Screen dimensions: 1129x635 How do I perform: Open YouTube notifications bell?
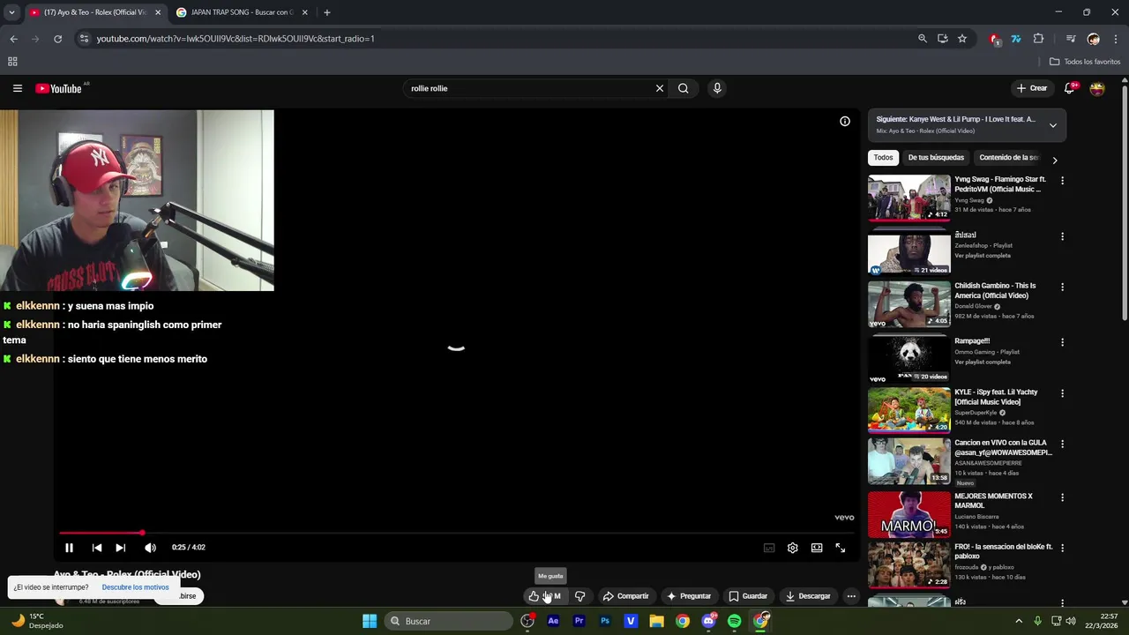(1069, 88)
